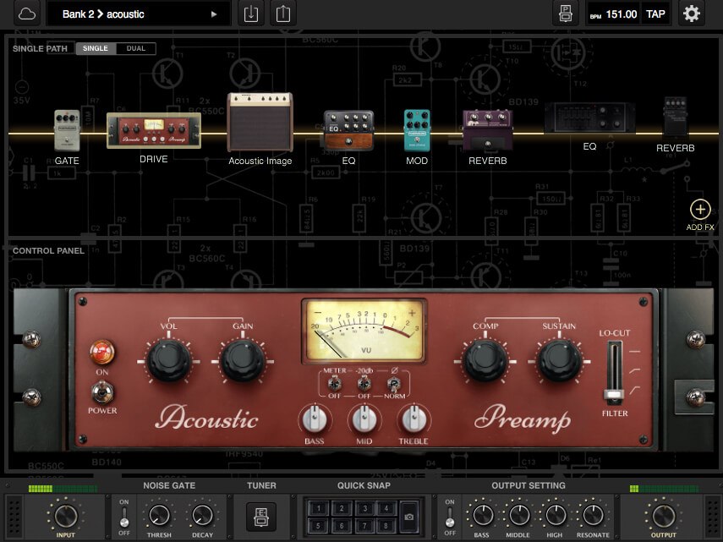Expand the preset list arrow beside acoustic
Screen dimensions: 723x542
tap(215, 14)
